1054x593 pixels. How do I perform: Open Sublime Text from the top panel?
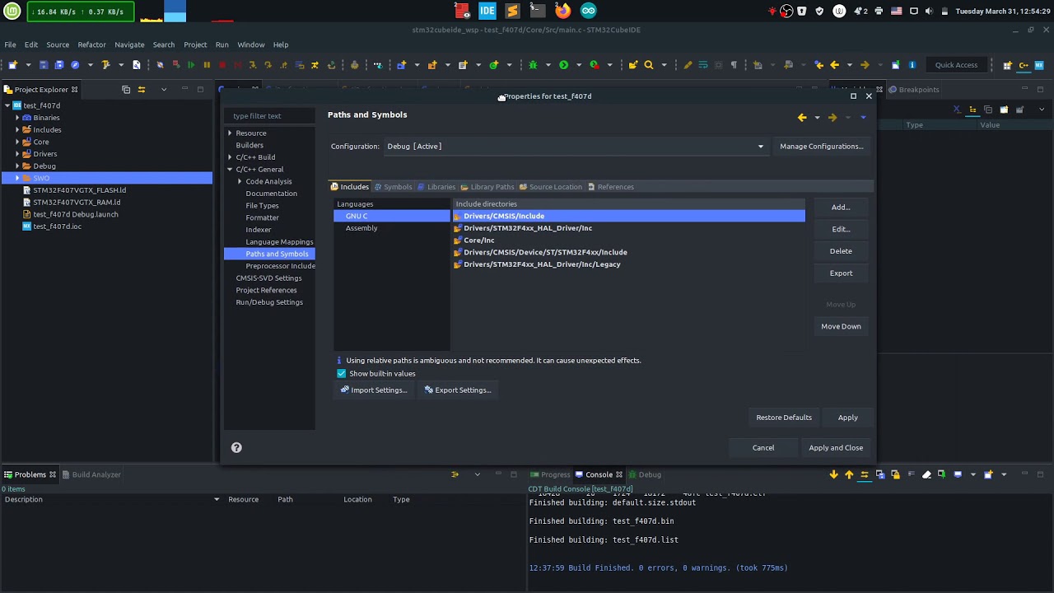512,11
